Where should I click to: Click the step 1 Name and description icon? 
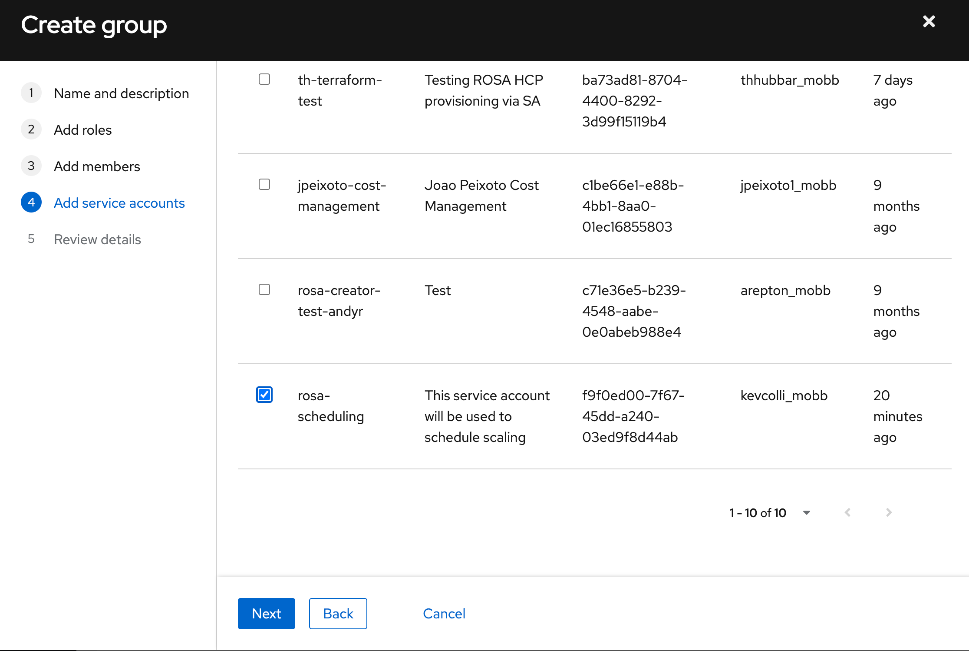click(x=31, y=93)
